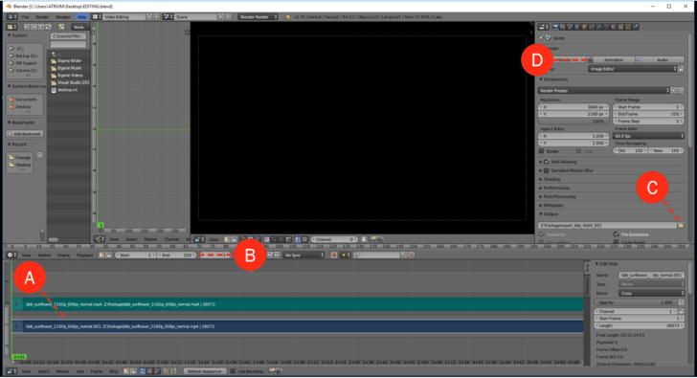Click the timeline editor type icon
This screenshot has width=697, height=378.
click(x=11, y=255)
